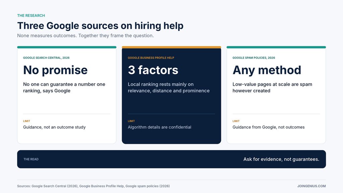The image size is (343, 193).
Task: Click the LIMIT label in the 3 factors card
Action: pyautogui.click(x=131, y=121)
